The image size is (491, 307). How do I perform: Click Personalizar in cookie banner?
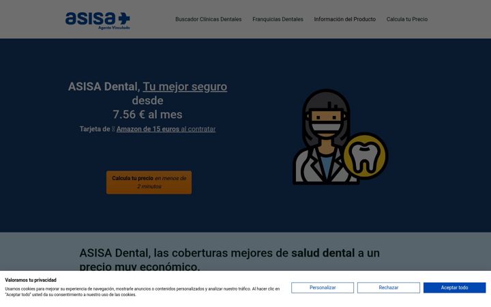tap(323, 288)
